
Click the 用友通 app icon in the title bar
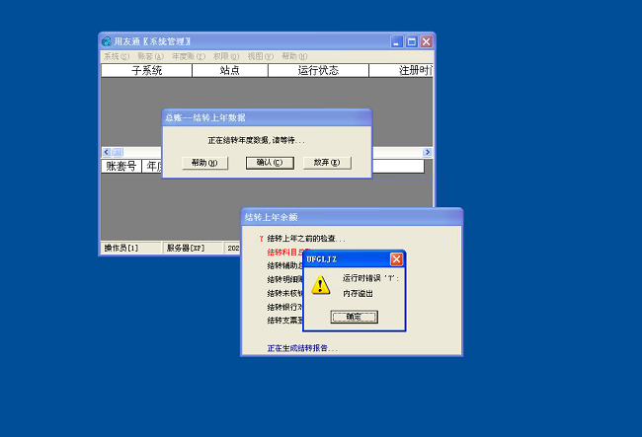pyautogui.click(x=107, y=41)
